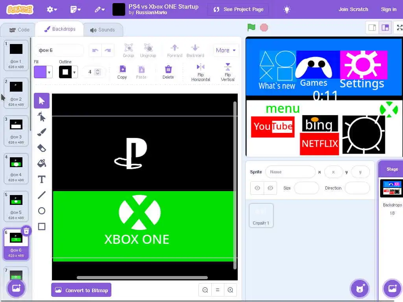Select the Fill bucket tool
The width and height of the screenshot is (403, 302).
42,164
